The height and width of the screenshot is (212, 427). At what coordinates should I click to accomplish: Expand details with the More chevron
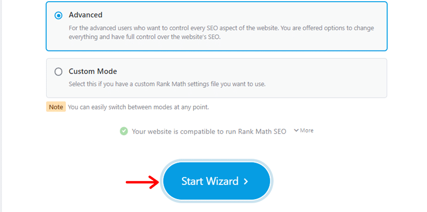coord(296,131)
